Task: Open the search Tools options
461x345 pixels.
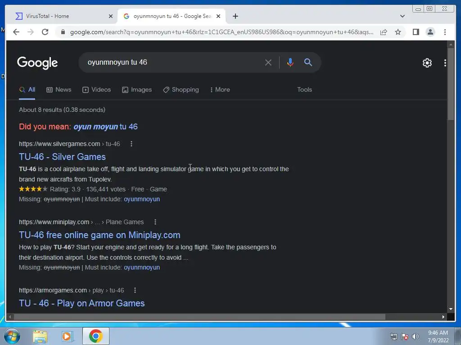Action: [x=304, y=90]
